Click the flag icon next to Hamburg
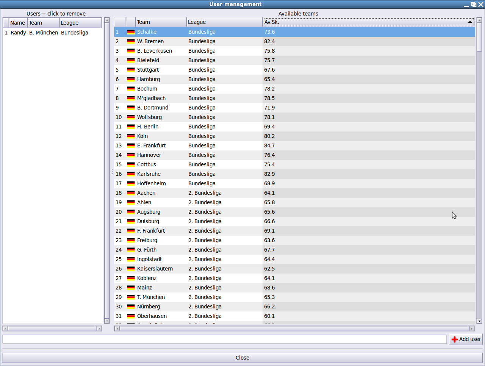Image resolution: width=485 pixels, height=366 pixels. click(x=131, y=80)
